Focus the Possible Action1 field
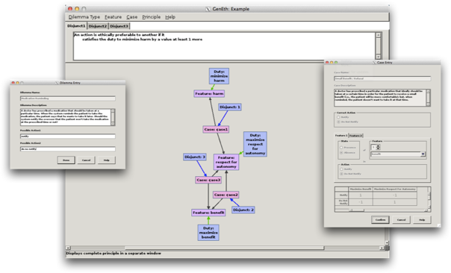 click(68, 136)
